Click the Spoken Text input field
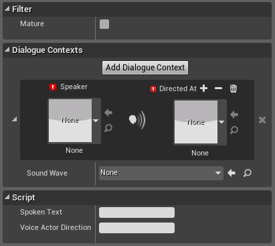The image size is (275, 246). (136, 212)
